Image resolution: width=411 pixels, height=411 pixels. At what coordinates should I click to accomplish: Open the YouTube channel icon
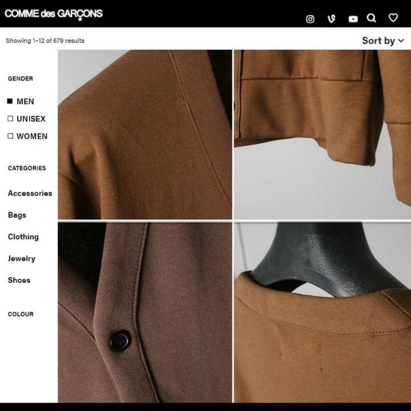[353, 19]
